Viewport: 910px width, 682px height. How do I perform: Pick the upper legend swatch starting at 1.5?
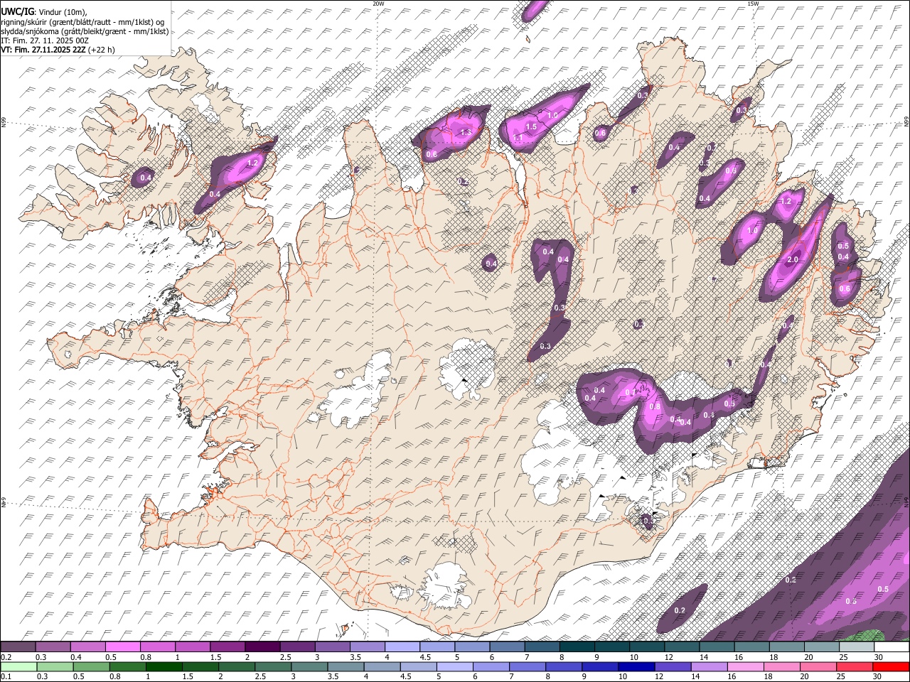tap(227, 647)
